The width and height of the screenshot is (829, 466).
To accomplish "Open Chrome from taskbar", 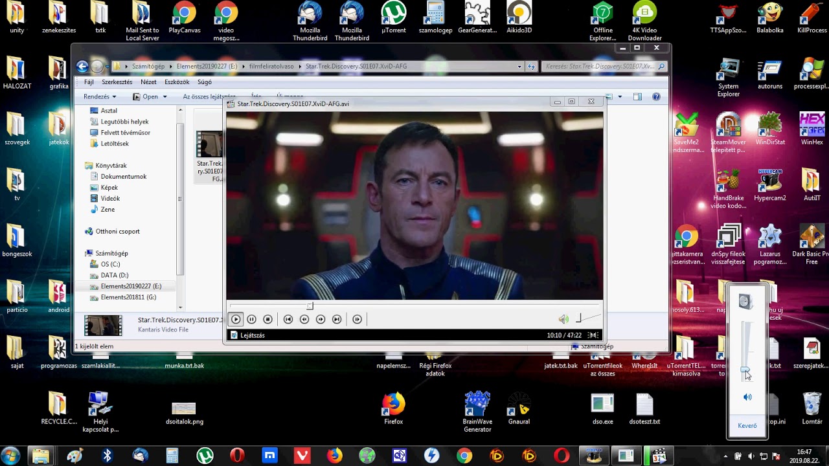I will tap(464, 456).
